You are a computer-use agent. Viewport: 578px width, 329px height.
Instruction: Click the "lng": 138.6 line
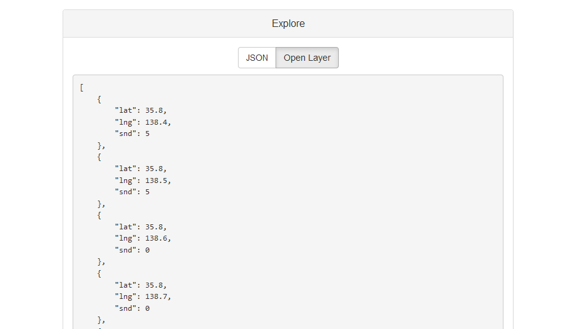(x=143, y=238)
